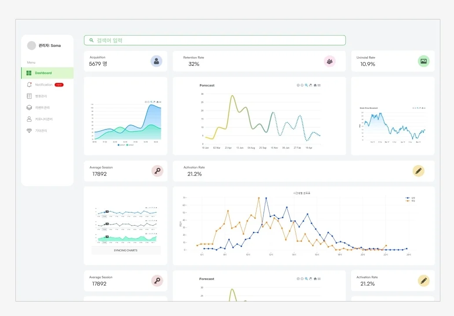Viewport: 454px width, 316px height.
Task: Open the hamburger menu of the lower Forecast chart
Action: tap(319, 279)
